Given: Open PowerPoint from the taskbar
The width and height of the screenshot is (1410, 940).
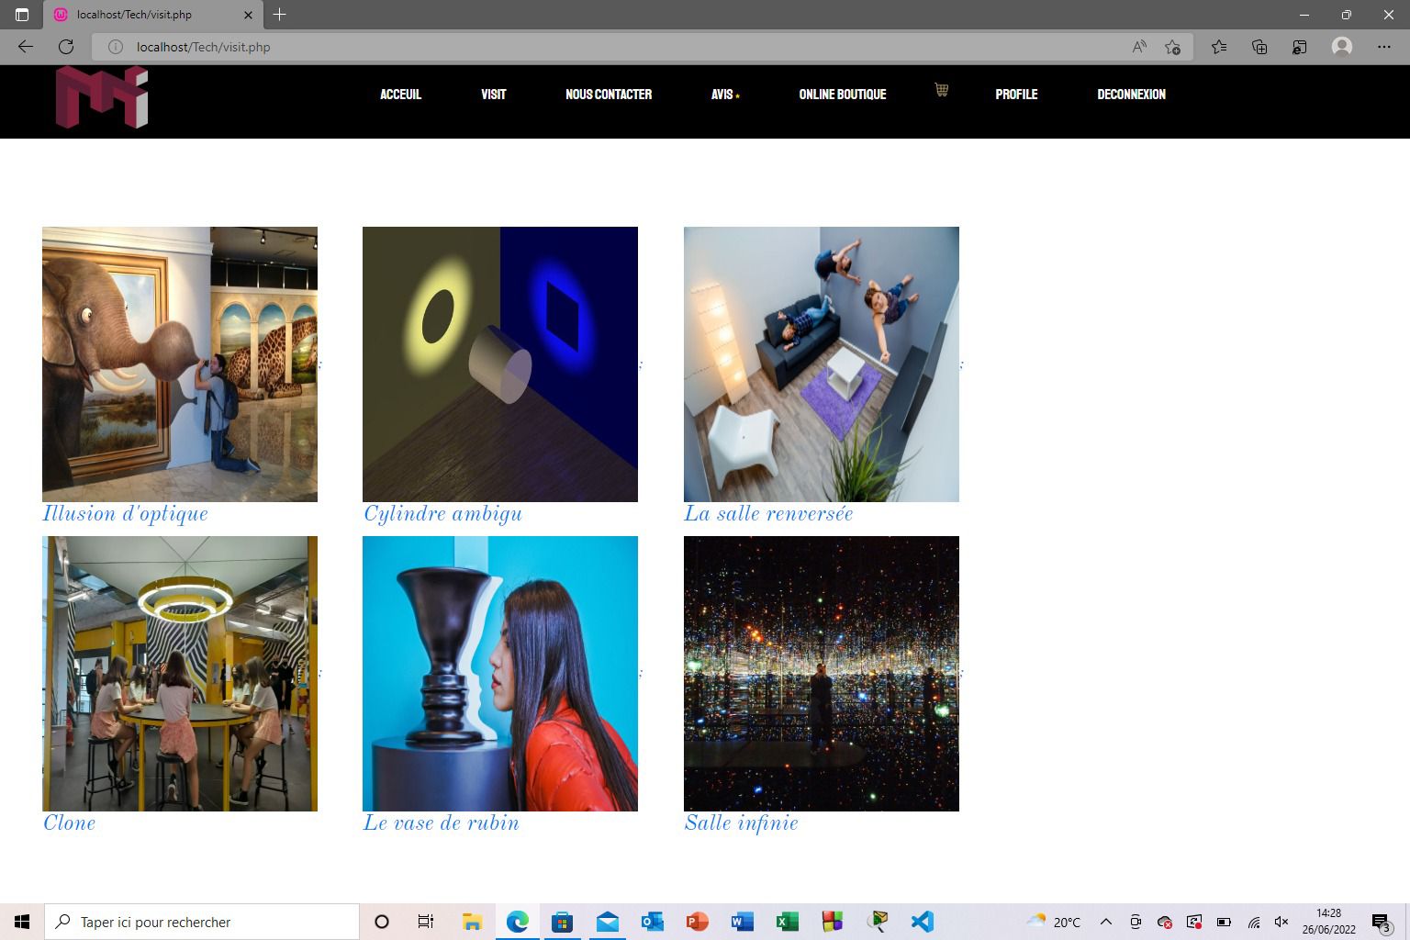Looking at the screenshot, I should click(x=698, y=922).
